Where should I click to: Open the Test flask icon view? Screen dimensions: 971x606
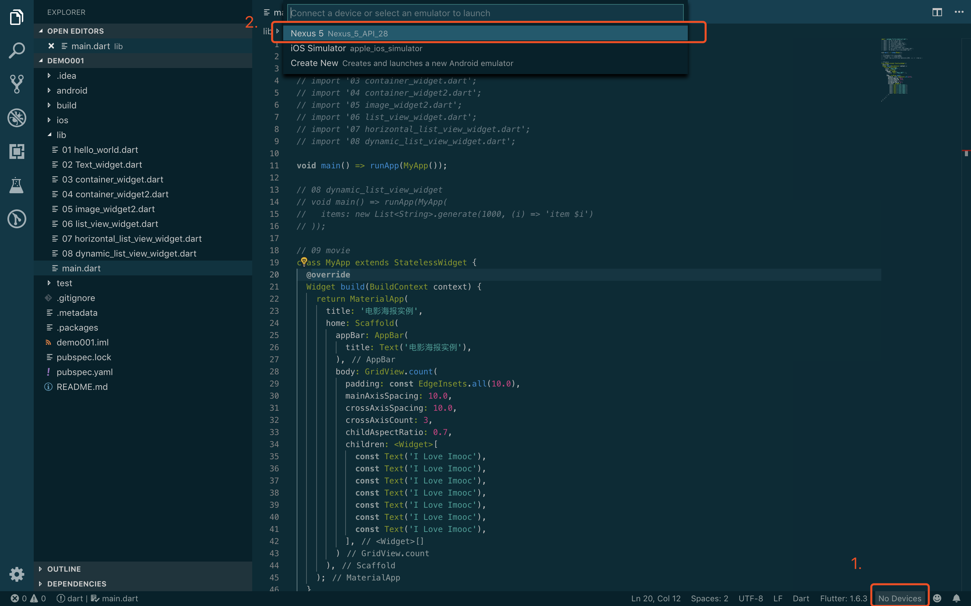coord(17,185)
